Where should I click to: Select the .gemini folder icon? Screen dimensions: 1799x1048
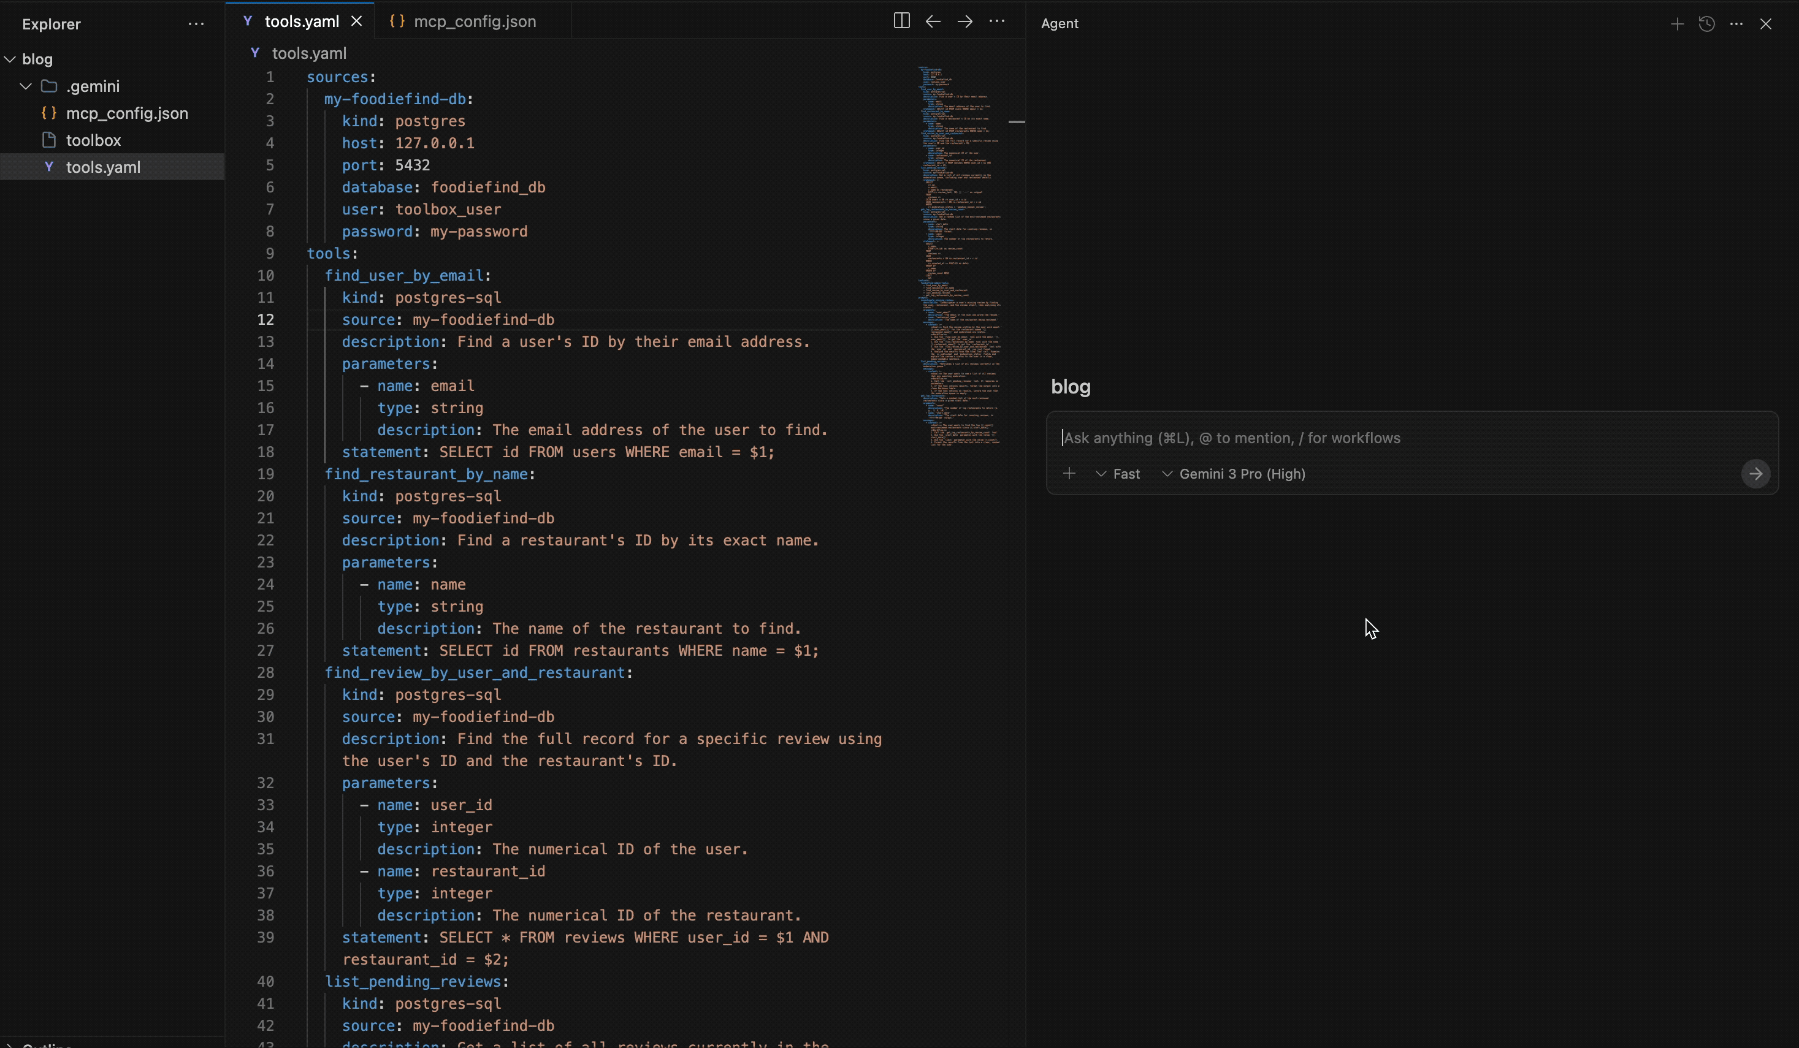click(x=49, y=86)
